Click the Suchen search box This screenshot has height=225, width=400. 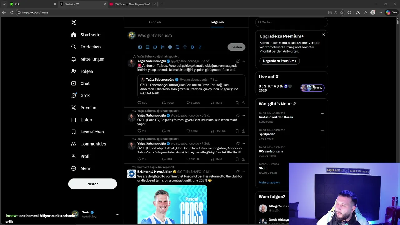(x=292, y=22)
